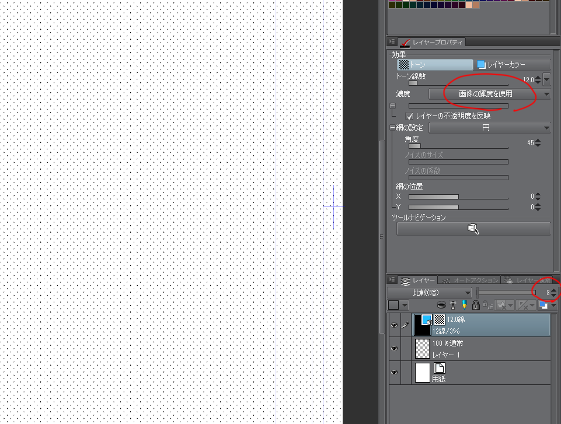Open the Layer panel menu icon

392,280
